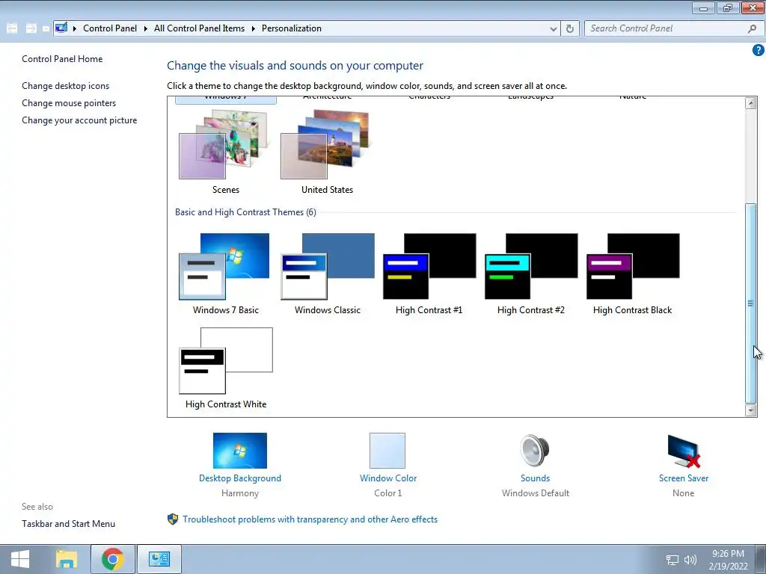The width and height of the screenshot is (766, 574).
Task: Open the Screen Saver monitor icon
Action: pyautogui.click(x=684, y=451)
